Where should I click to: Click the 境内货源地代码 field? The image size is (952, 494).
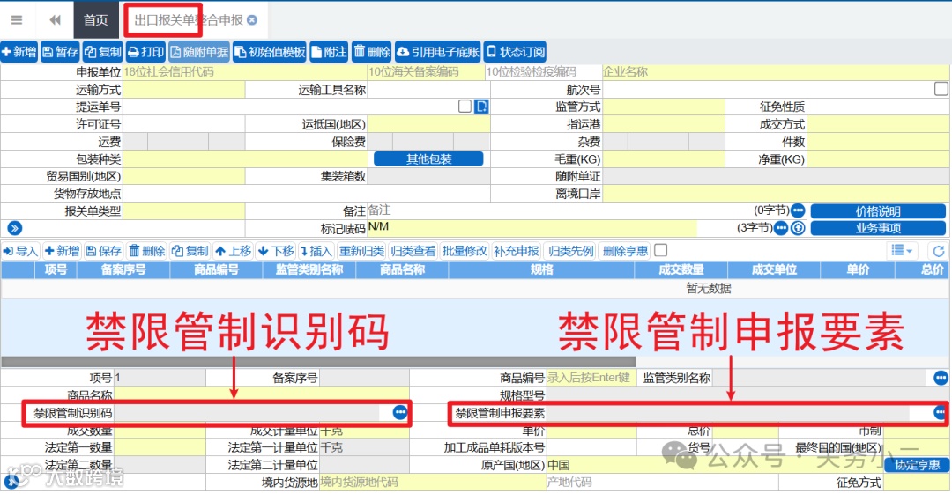(x=432, y=482)
